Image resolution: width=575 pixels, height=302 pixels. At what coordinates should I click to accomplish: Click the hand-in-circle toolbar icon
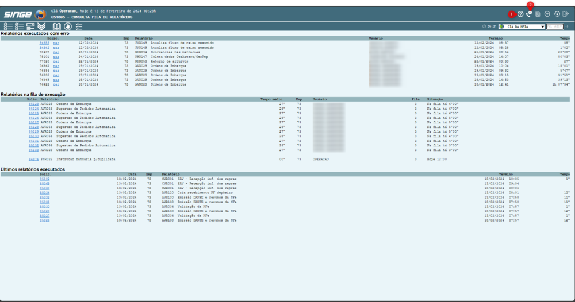click(x=68, y=26)
